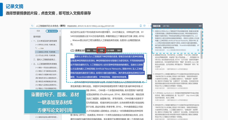Click the 人工智能 tag icon in outline

point(36,48)
